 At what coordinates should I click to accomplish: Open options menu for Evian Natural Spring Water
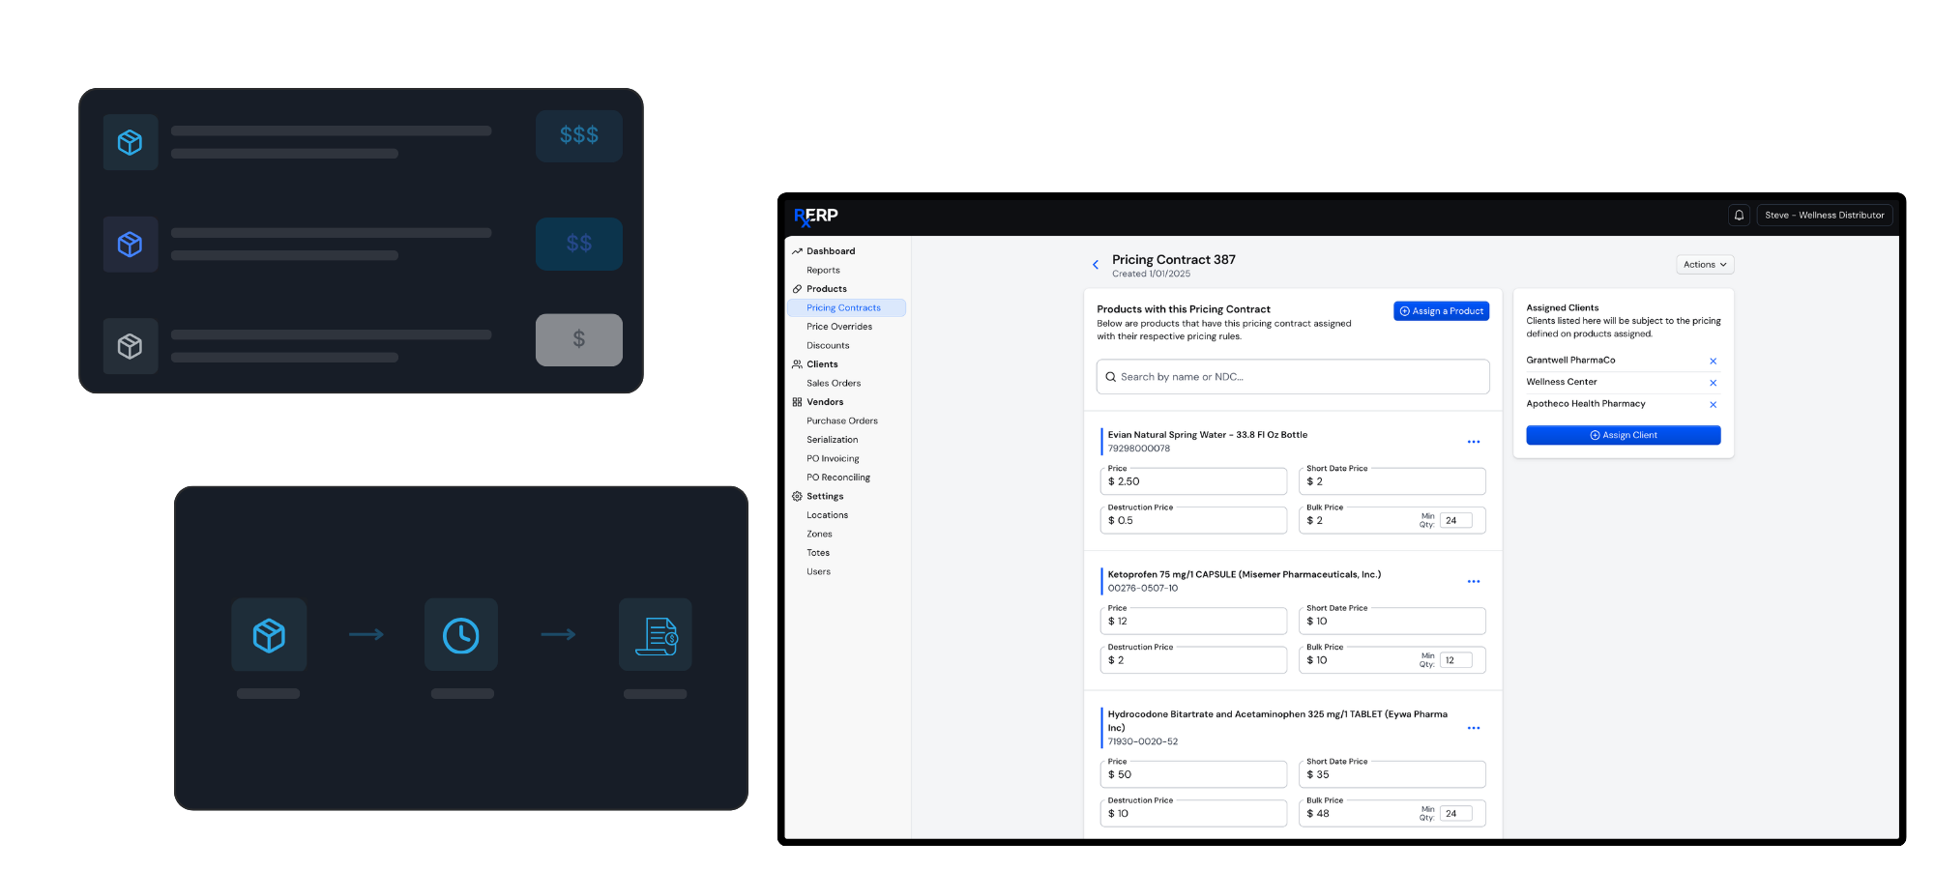[1473, 442]
